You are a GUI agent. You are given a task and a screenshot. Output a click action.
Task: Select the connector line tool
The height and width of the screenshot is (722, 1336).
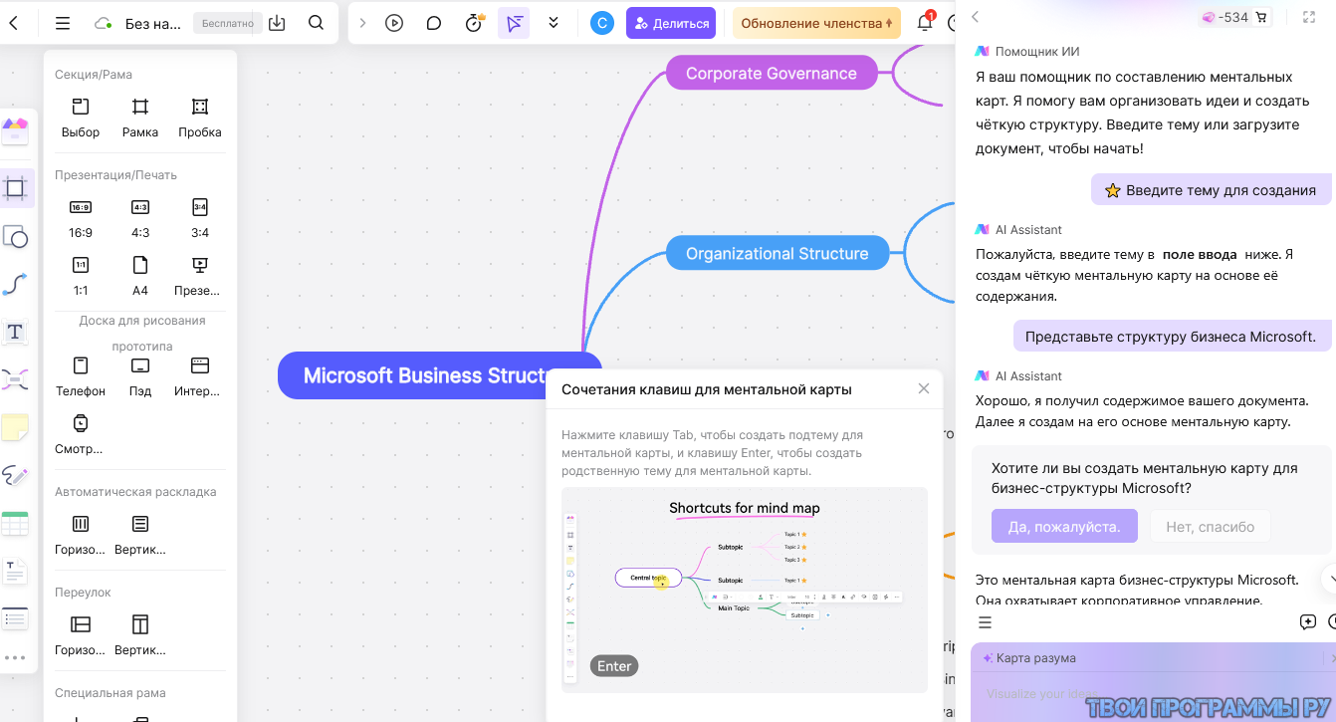click(x=15, y=285)
